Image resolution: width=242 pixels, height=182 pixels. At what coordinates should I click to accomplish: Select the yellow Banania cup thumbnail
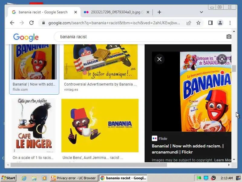(x=100, y=126)
